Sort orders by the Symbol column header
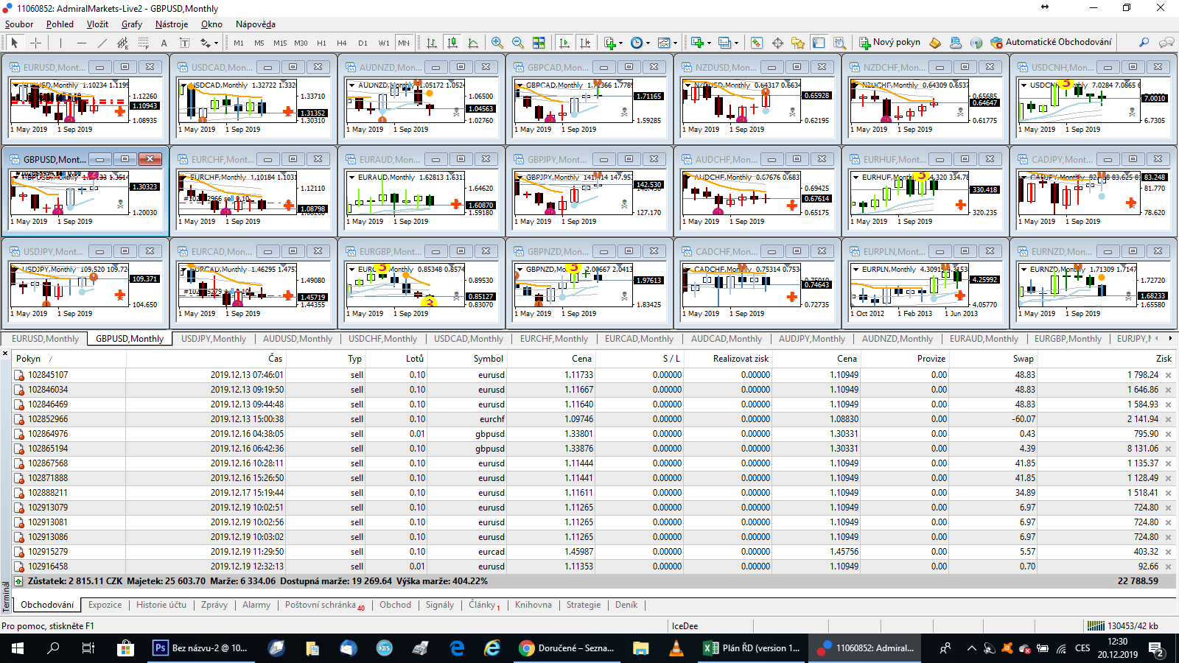The height and width of the screenshot is (663, 1179). (488, 359)
